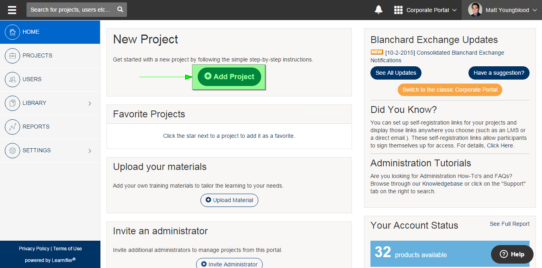The image size is (542, 268).
Task: Open the hamburger navigation menu
Action: tap(12, 10)
